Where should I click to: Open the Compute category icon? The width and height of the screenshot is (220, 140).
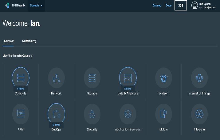tap(21, 78)
